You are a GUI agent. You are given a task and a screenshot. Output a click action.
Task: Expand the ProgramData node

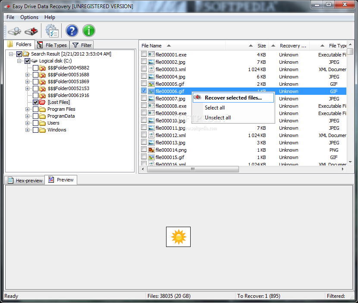(28, 116)
